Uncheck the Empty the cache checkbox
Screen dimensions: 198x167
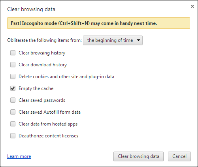coord(13,88)
